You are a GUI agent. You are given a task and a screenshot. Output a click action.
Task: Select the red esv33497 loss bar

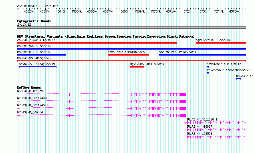pyautogui.click(x=97, y=43)
